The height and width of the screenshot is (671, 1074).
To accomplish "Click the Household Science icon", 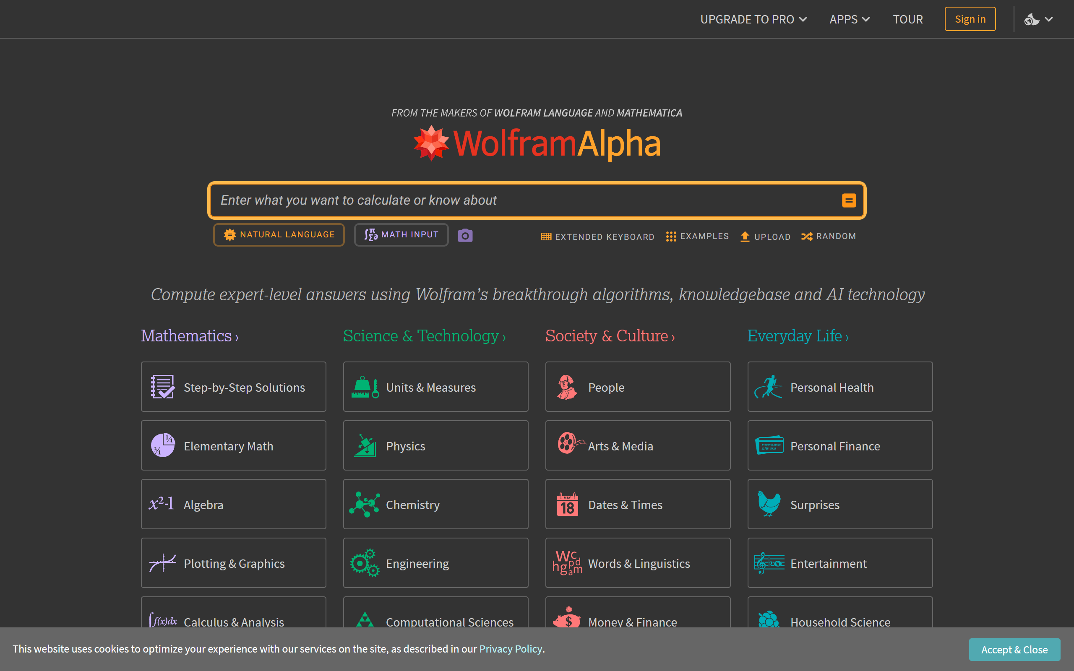I will (769, 619).
